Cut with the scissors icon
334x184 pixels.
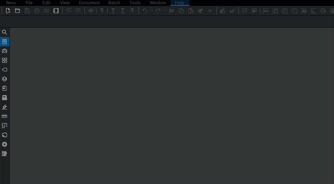pyautogui.click(x=172, y=11)
